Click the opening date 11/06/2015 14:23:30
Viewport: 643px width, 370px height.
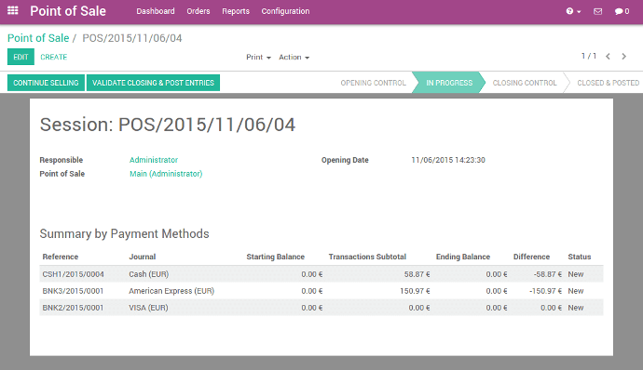[448, 160]
